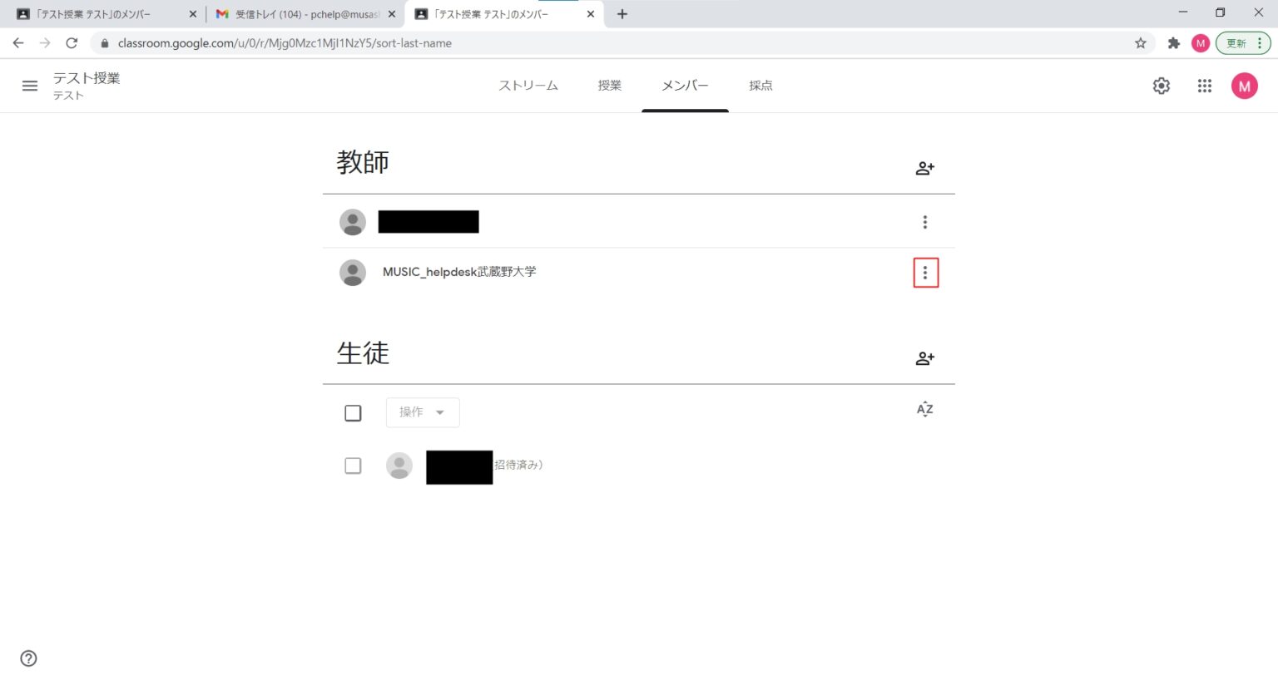
Task: Open the main hamburger menu
Action: tap(30, 86)
